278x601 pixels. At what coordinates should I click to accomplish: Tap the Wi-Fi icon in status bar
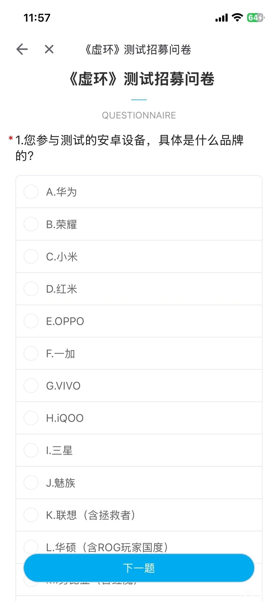pyautogui.click(x=237, y=18)
